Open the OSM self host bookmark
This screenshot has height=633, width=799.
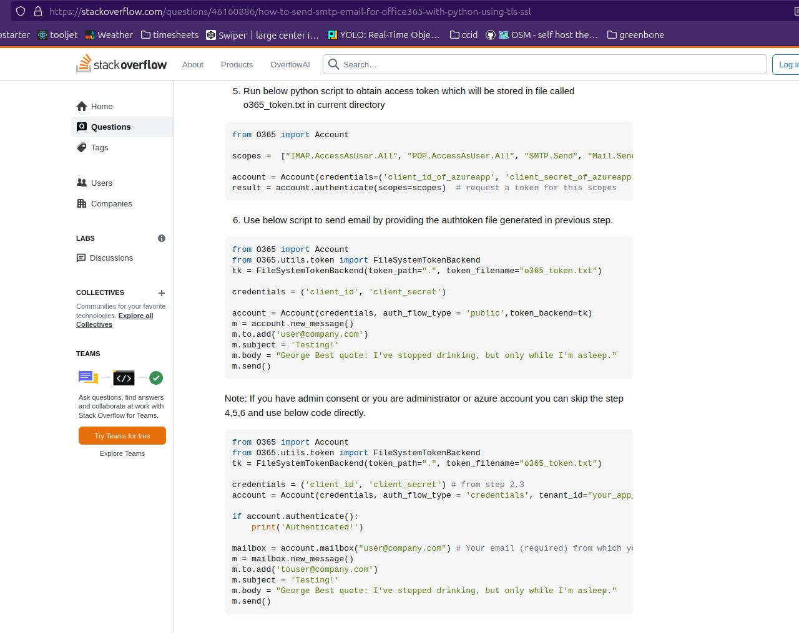tap(548, 35)
